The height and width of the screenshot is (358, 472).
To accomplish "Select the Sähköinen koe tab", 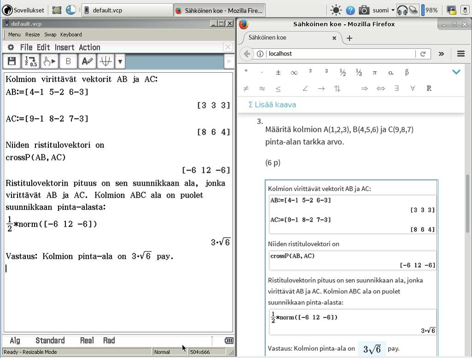I will coord(291,38).
